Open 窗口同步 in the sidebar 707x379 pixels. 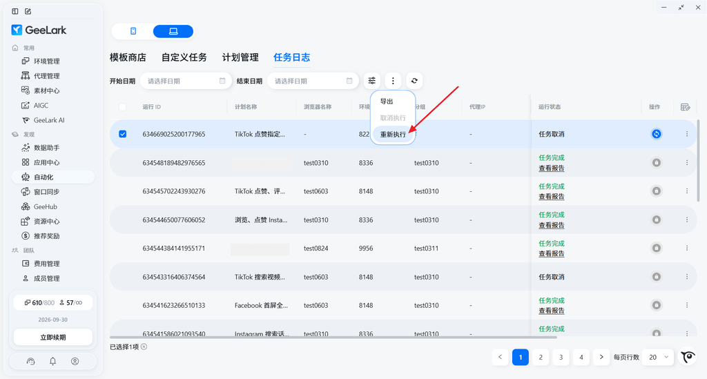pyautogui.click(x=46, y=192)
